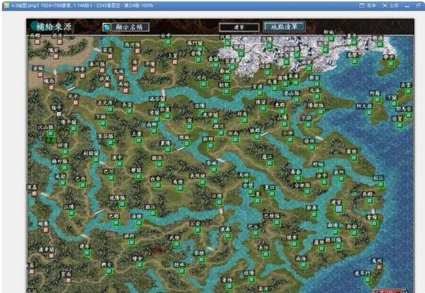Select the 巴西 city marker

[x=83, y=185]
